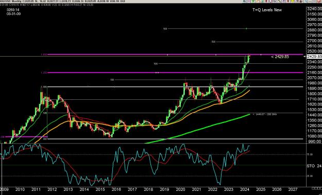The image size is (322, 195).
Task: Click the 2250.00 price axis label
Action: (x=314, y=67)
